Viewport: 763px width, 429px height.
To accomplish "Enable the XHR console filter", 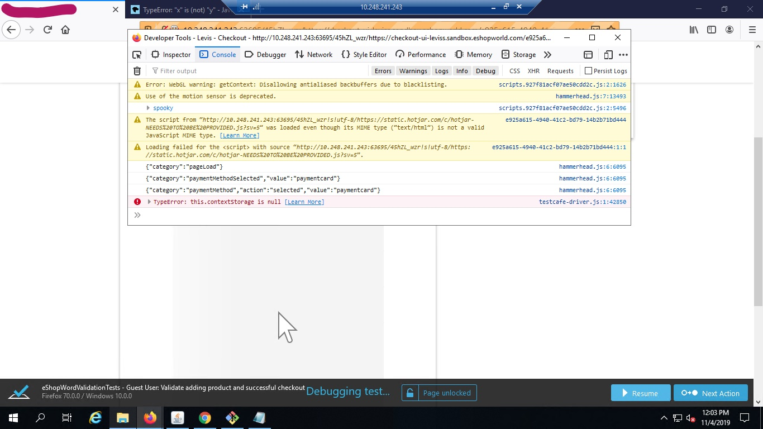I will (x=533, y=71).
